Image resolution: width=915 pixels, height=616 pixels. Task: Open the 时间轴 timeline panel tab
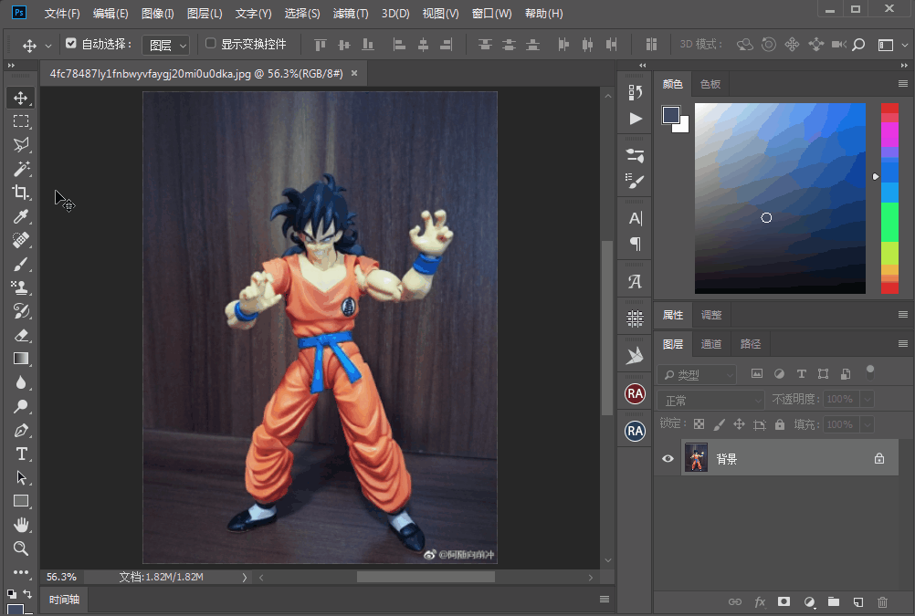point(64,600)
